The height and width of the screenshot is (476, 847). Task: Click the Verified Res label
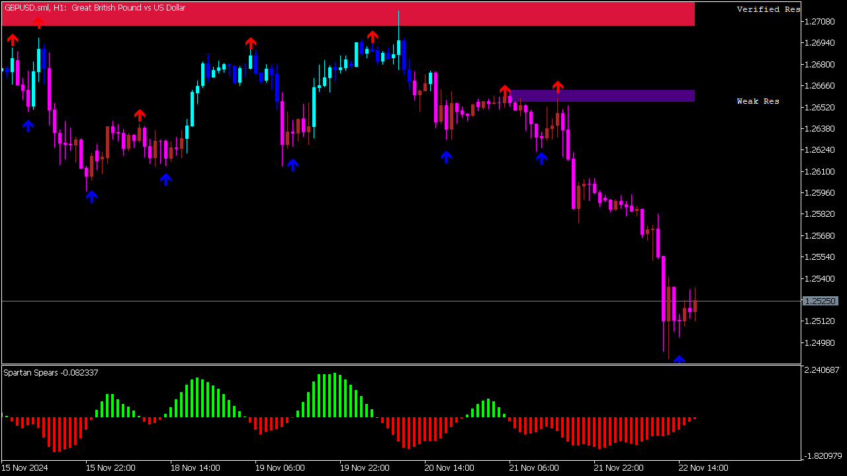[769, 9]
